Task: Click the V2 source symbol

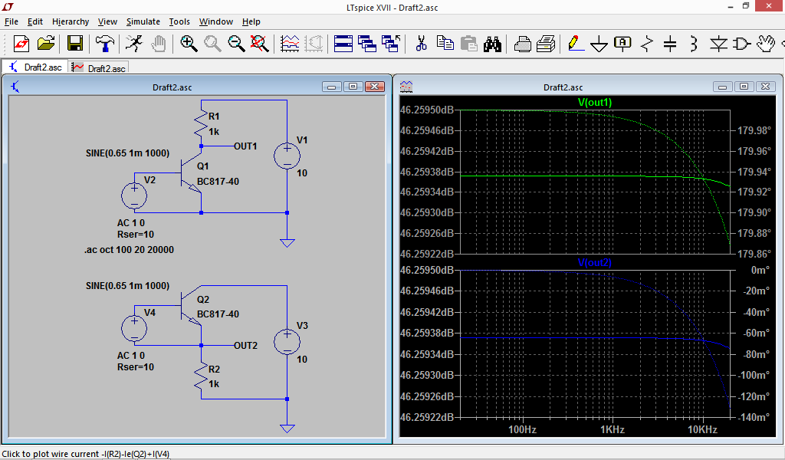Action: (x=134, y=195)
